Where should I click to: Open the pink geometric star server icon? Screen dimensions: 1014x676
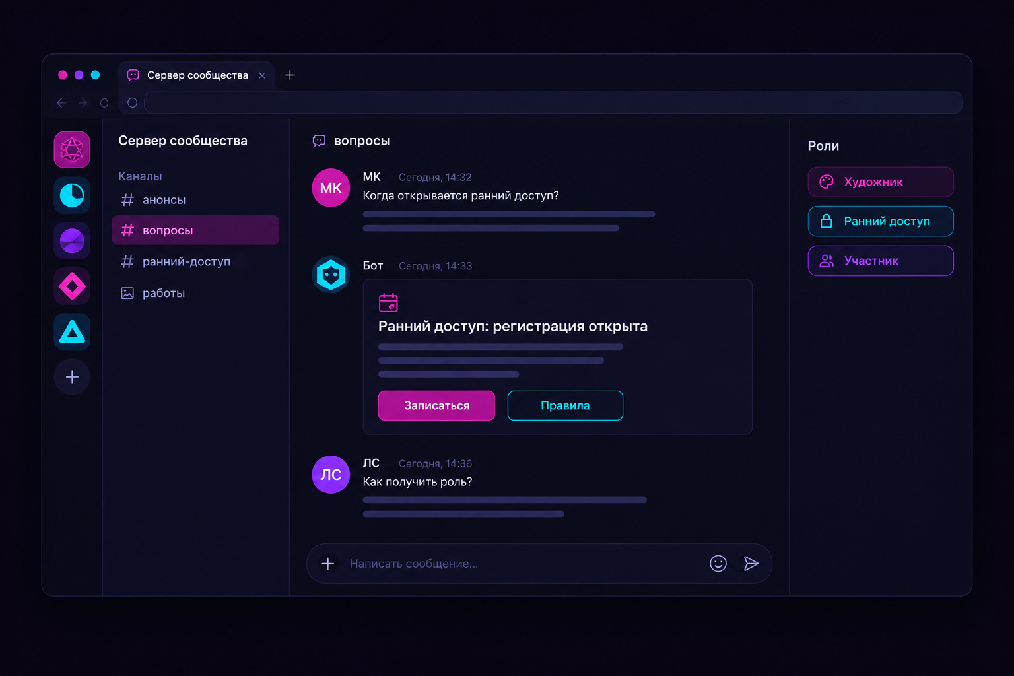tap(72, 150)
